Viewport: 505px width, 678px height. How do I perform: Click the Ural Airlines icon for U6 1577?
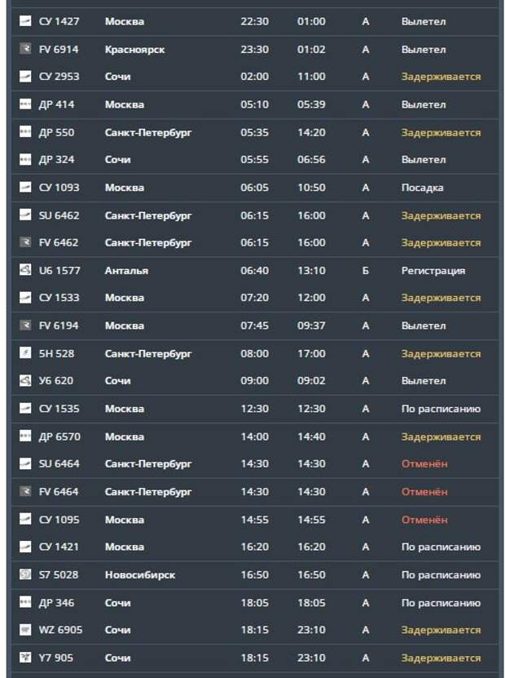click(x=25, y=270)
